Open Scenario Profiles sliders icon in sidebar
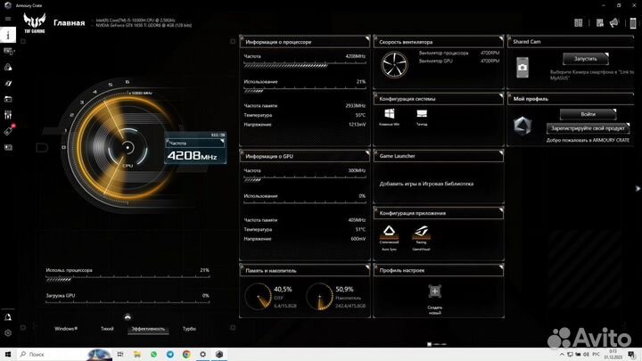Viewport: 642px width, 361px height. pyautogui.click(x=8, y=115)
